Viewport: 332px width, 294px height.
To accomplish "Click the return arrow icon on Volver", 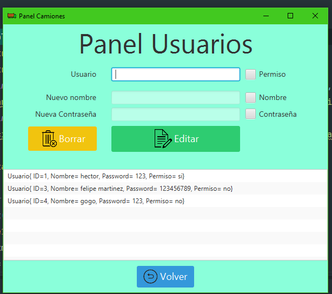I will click(150, 276).
